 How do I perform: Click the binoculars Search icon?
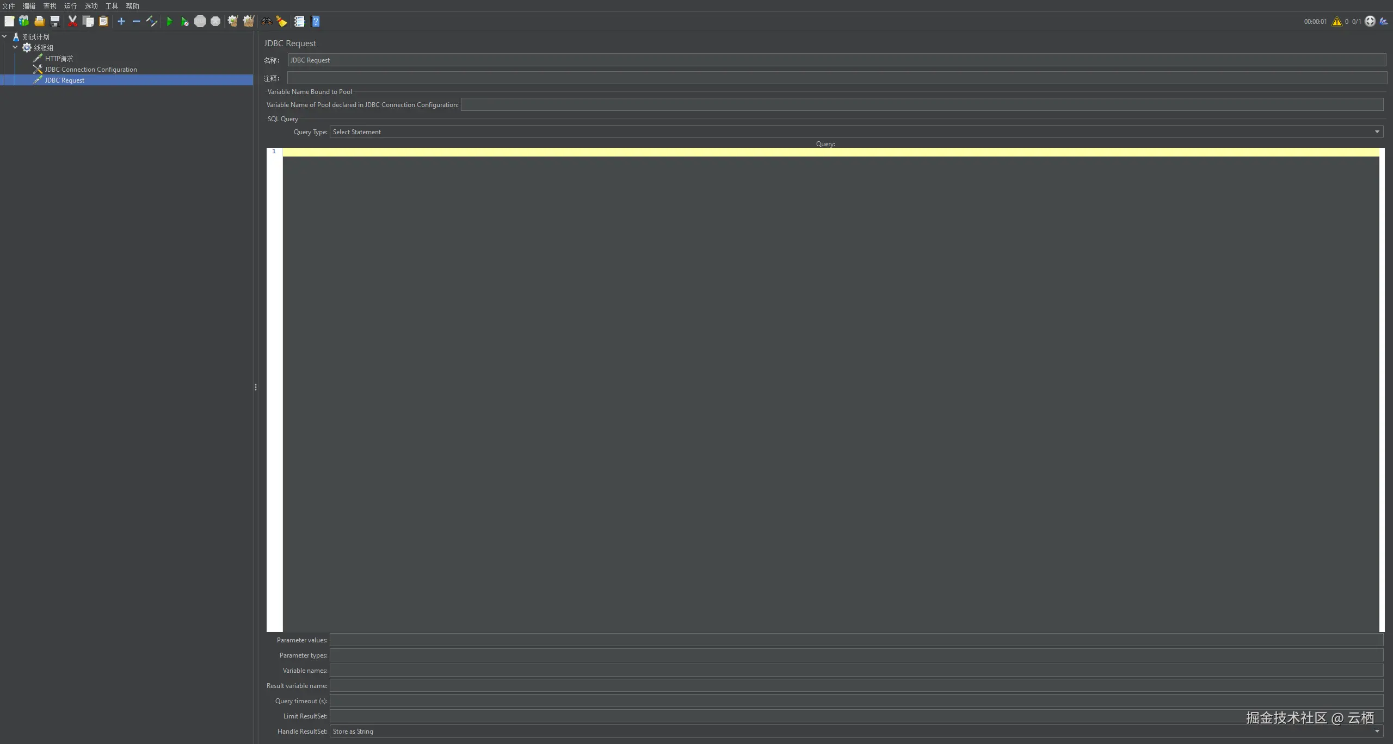(x=267, y=22)
